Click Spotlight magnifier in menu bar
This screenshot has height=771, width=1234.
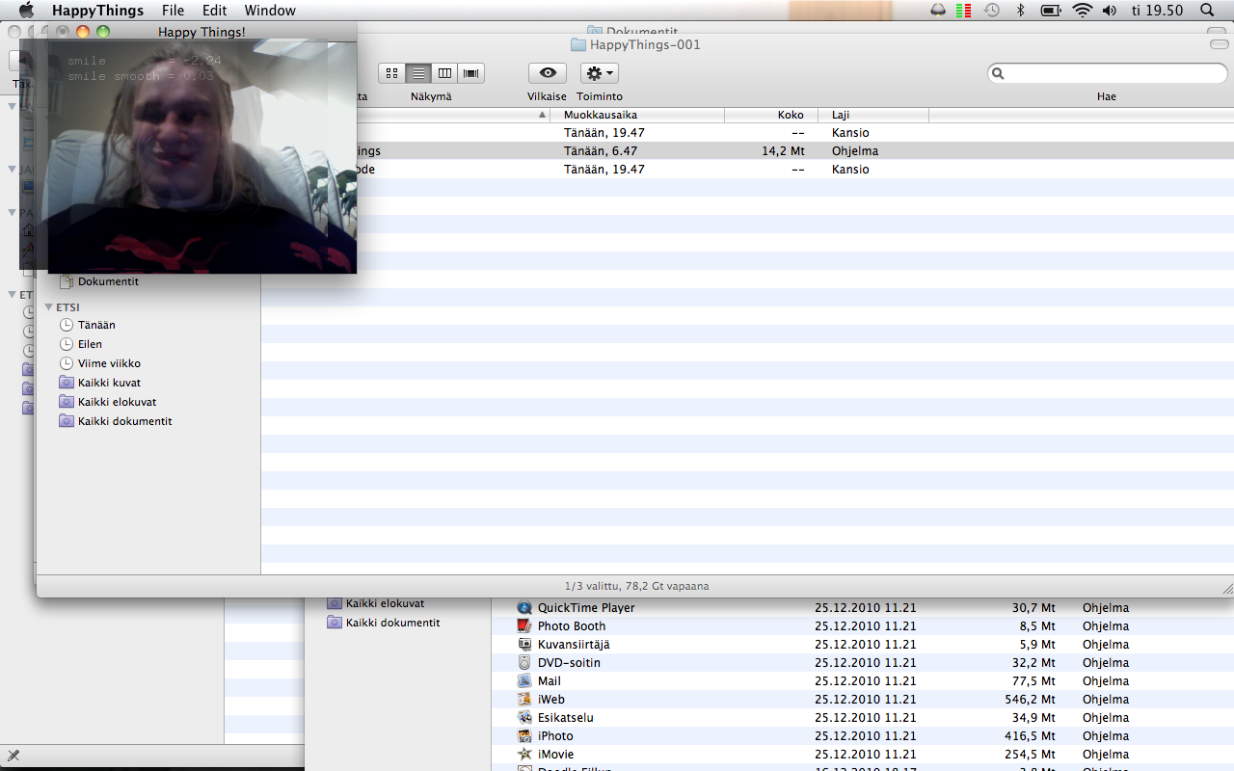1207,11
